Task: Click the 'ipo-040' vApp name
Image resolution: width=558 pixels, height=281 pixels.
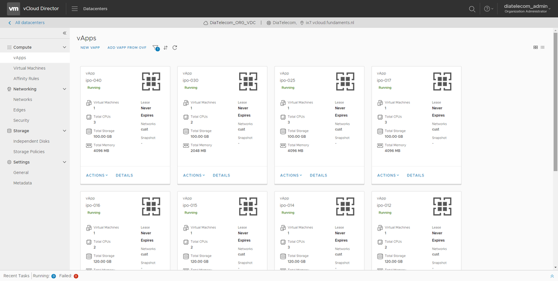Action: [94, 81]
